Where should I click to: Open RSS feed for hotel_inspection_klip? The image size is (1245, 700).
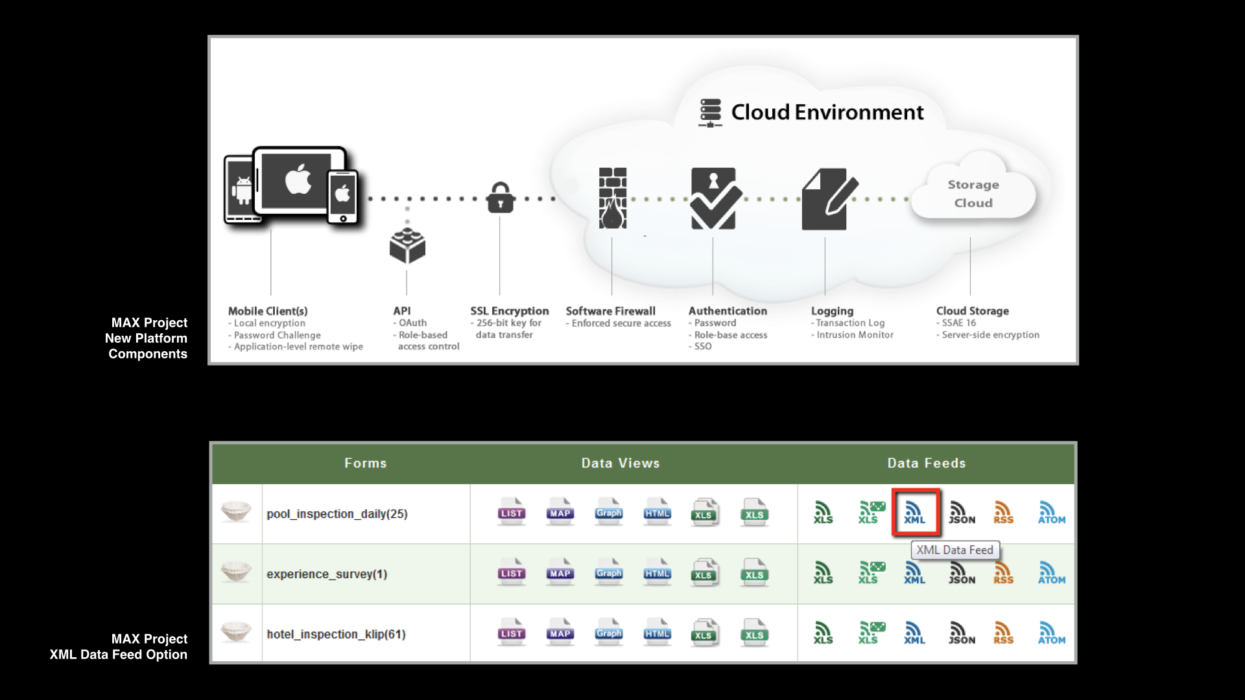click(1003, 633)
